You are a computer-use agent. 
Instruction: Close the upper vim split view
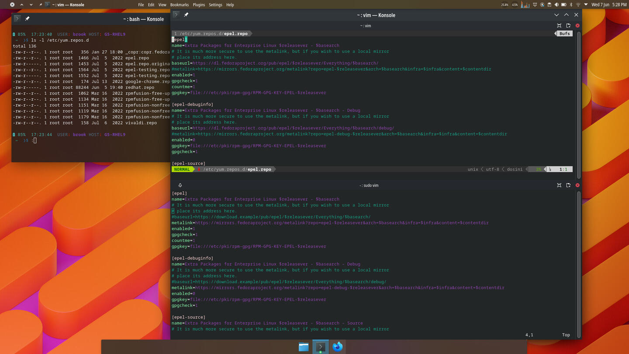pos(577,26)
